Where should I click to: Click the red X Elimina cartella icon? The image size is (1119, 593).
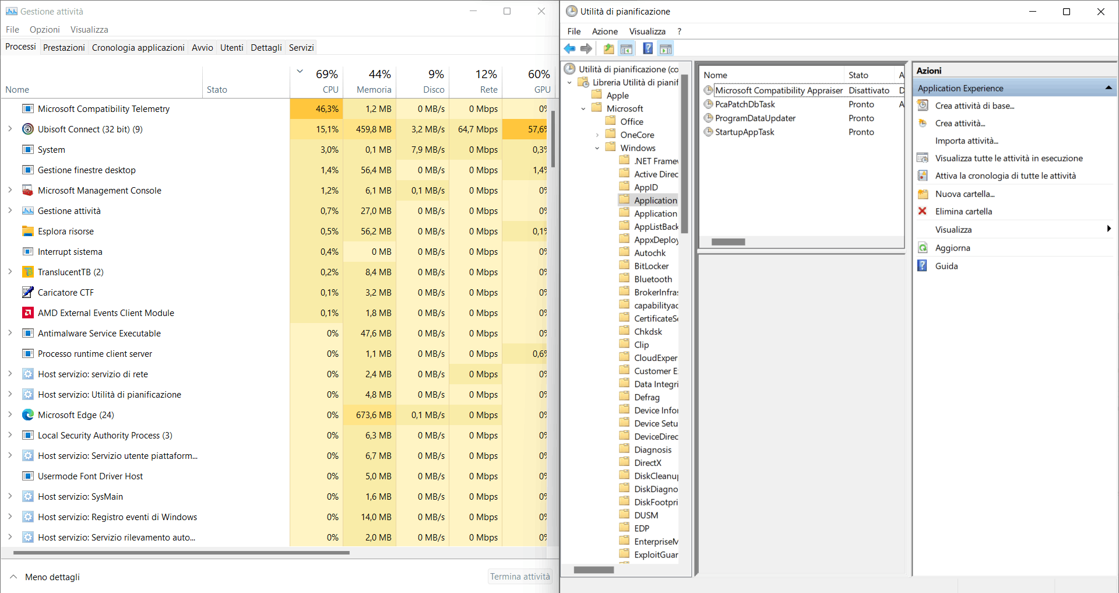923,211
